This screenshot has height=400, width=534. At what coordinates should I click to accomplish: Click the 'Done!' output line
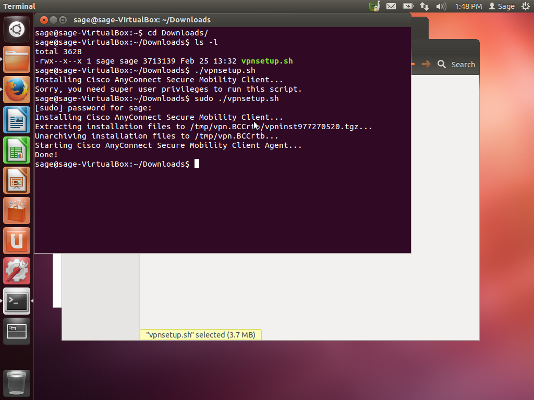(x=46, y=155)
